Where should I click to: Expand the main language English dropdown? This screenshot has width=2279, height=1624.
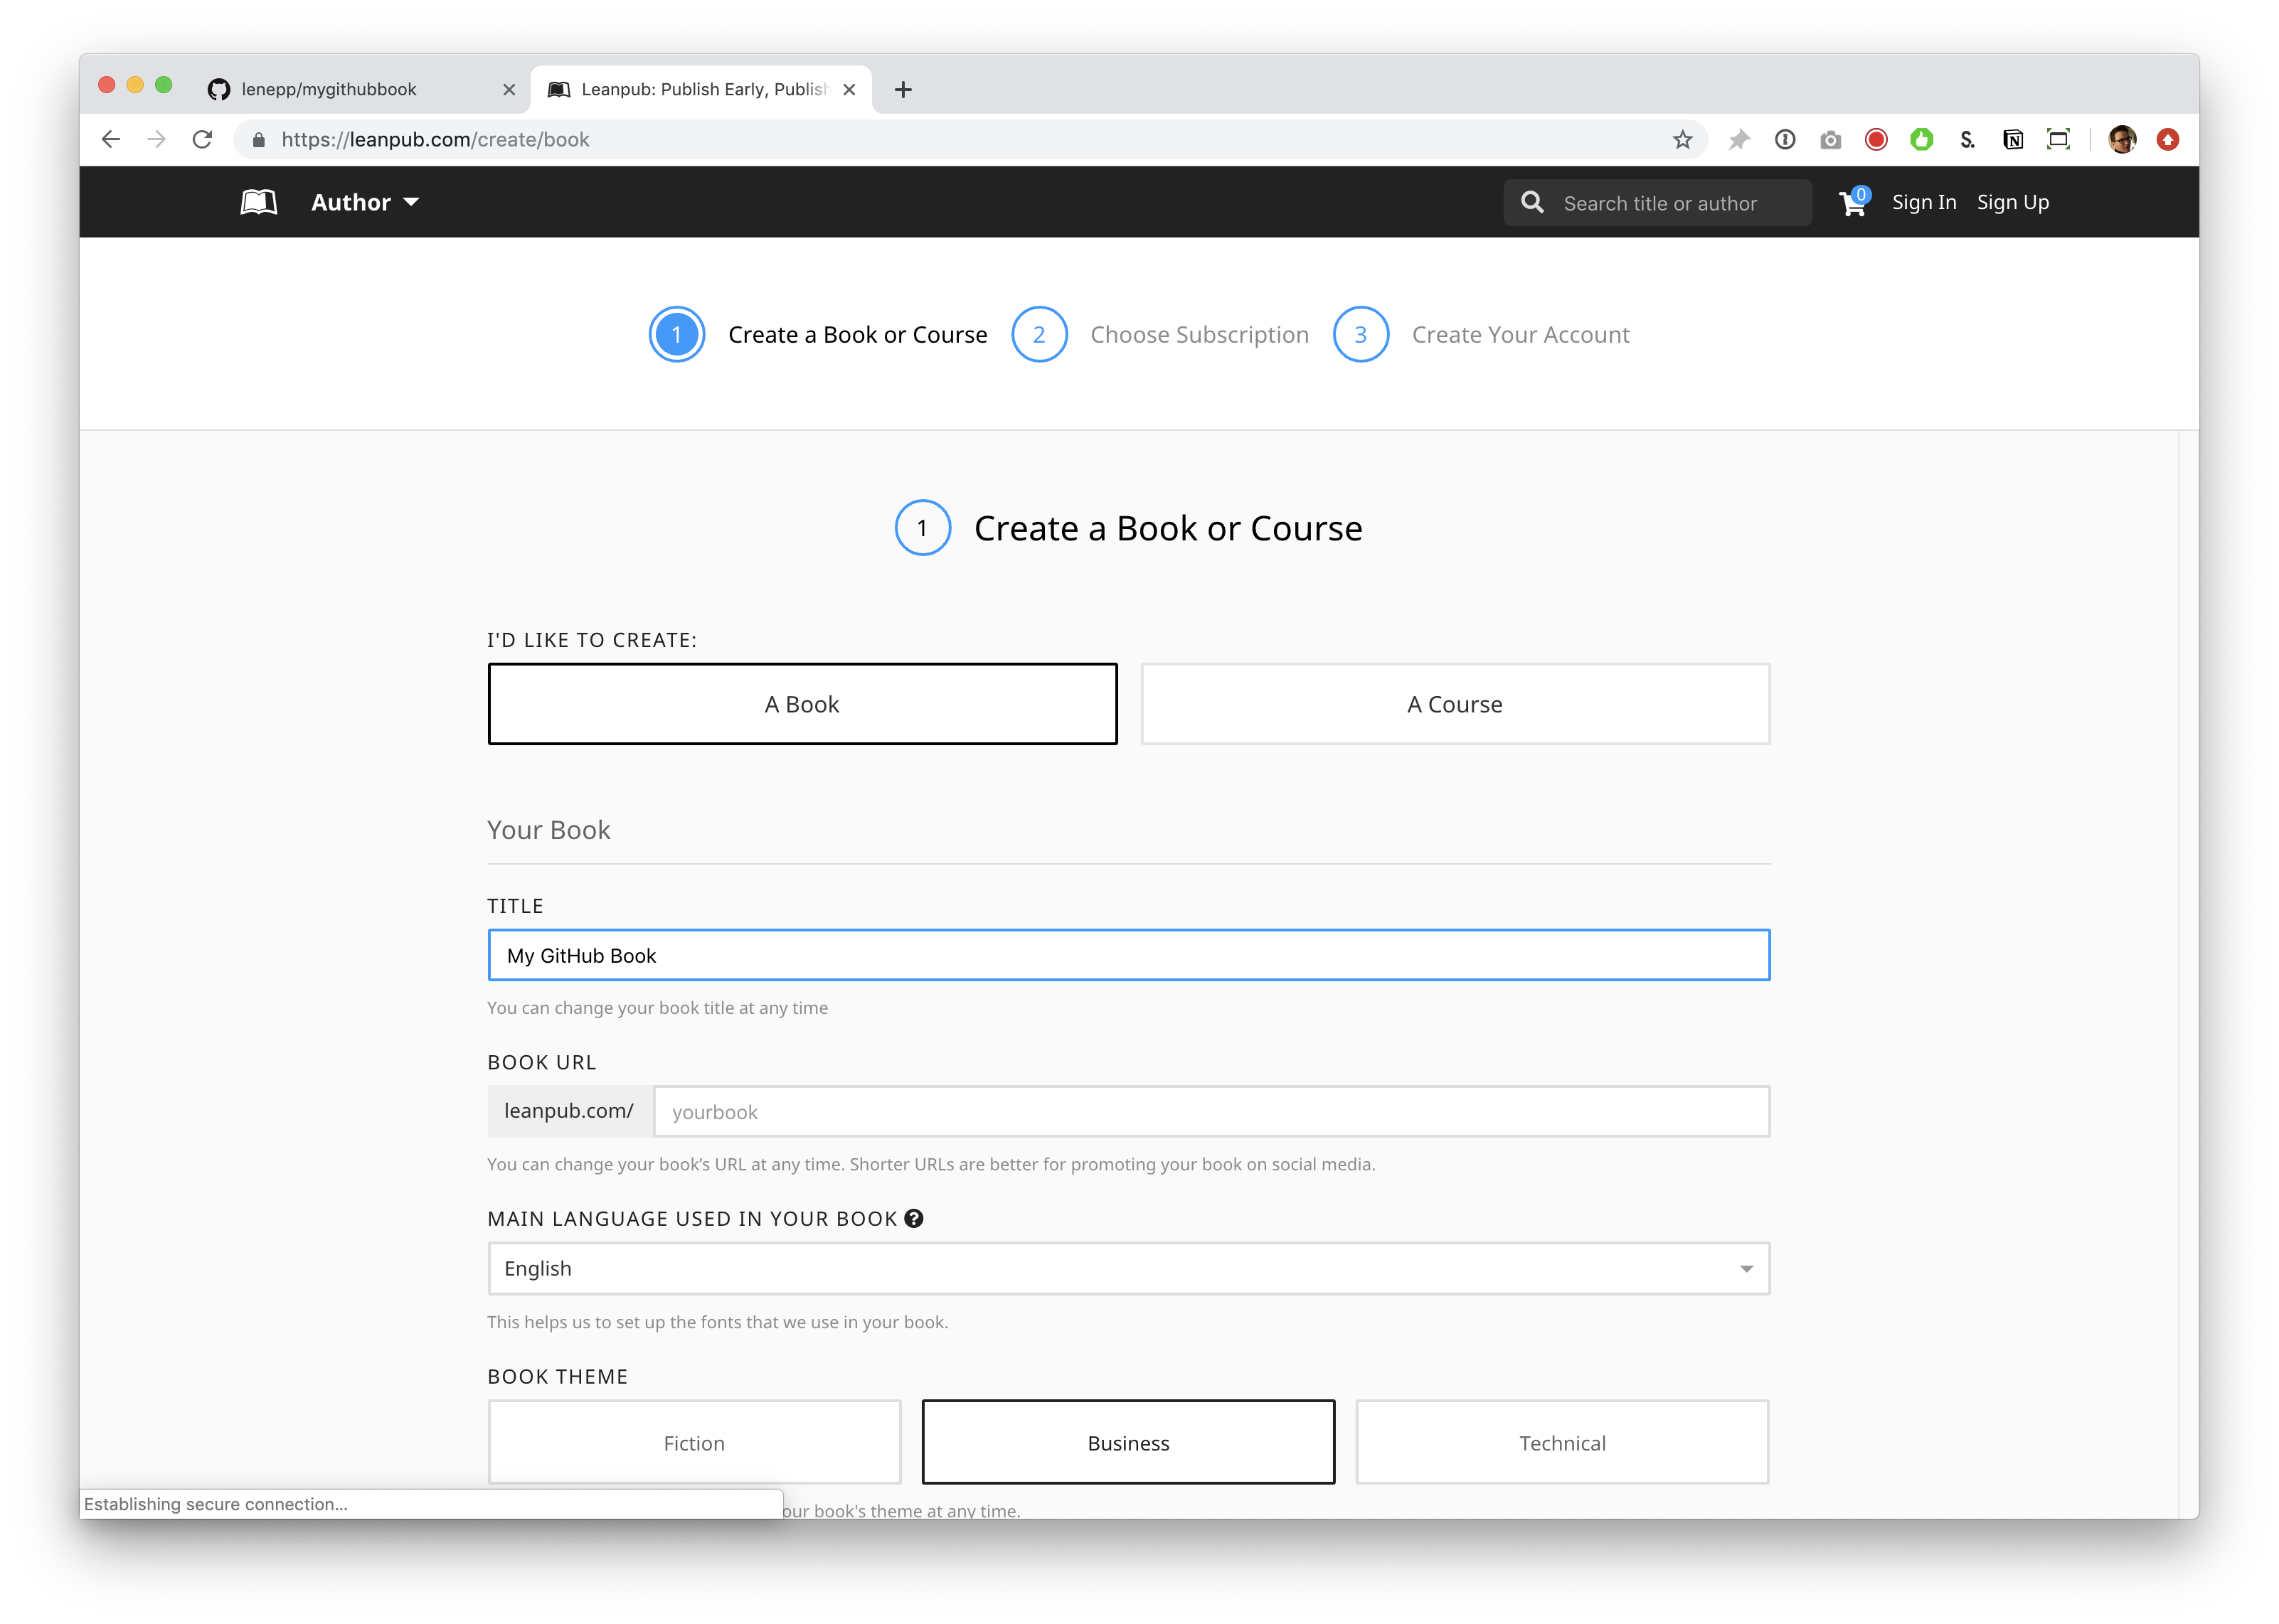point(1129,1268)
